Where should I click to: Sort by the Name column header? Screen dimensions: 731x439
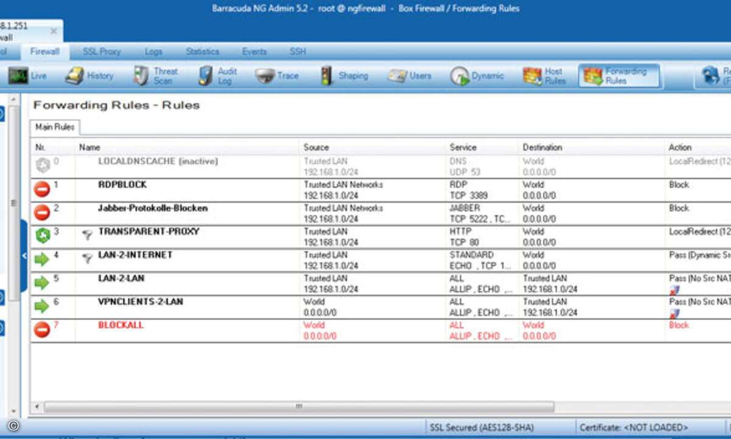click(186, 147)
